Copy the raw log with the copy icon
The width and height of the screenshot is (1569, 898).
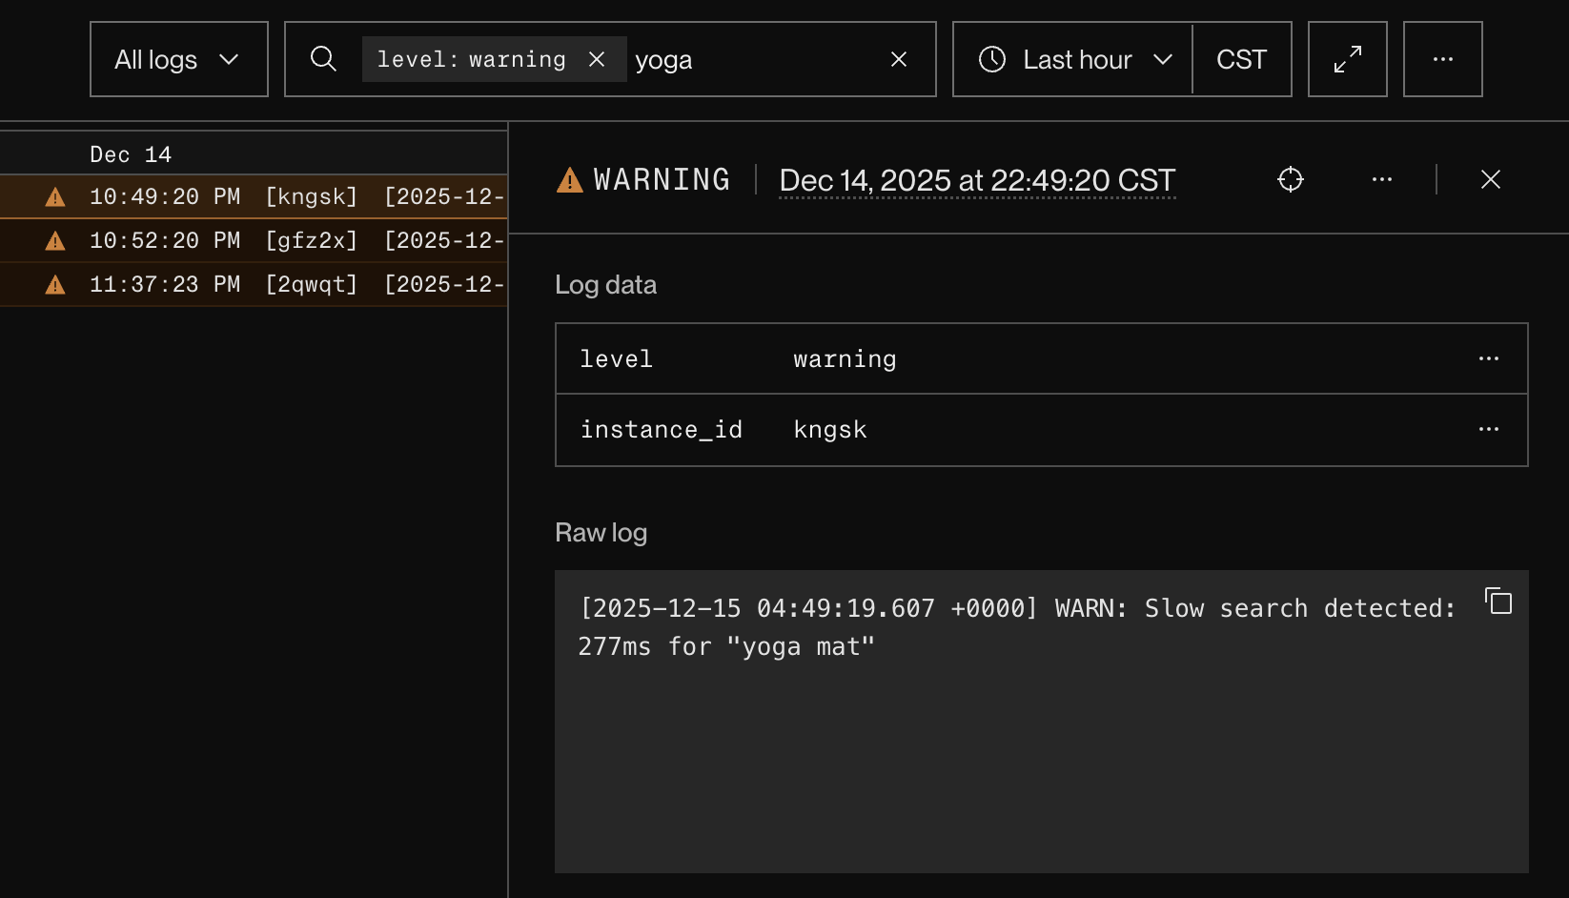(x=1498, y=602)
